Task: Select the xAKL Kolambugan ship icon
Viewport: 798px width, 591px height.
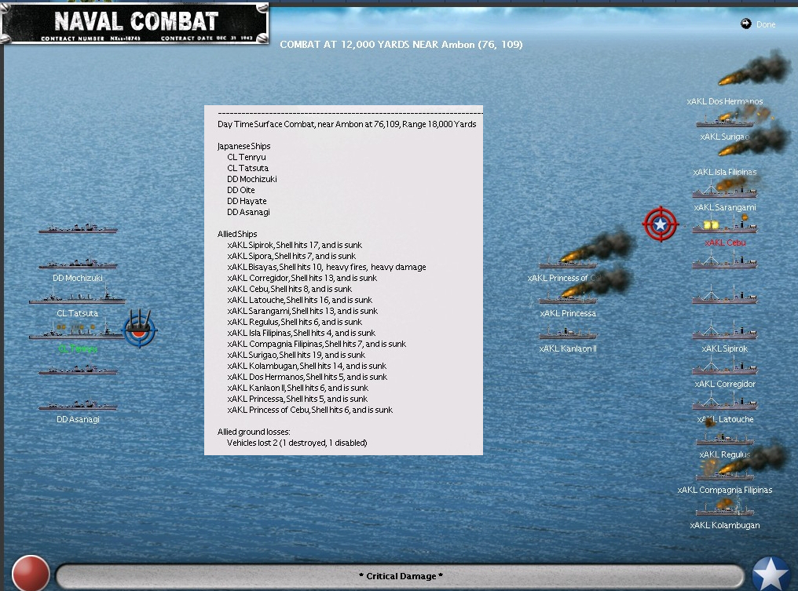Action: [725, 508]
